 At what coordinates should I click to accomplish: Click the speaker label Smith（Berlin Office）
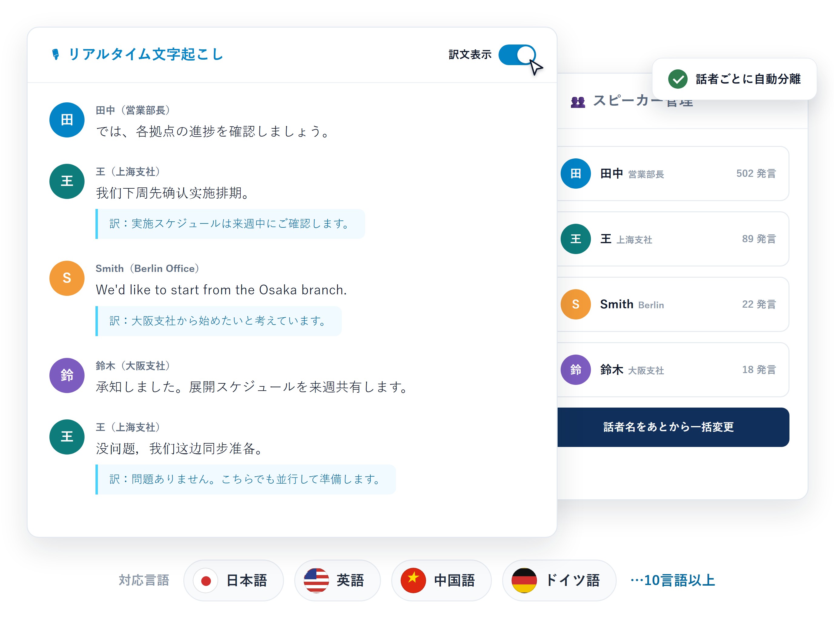coord(148,269)
